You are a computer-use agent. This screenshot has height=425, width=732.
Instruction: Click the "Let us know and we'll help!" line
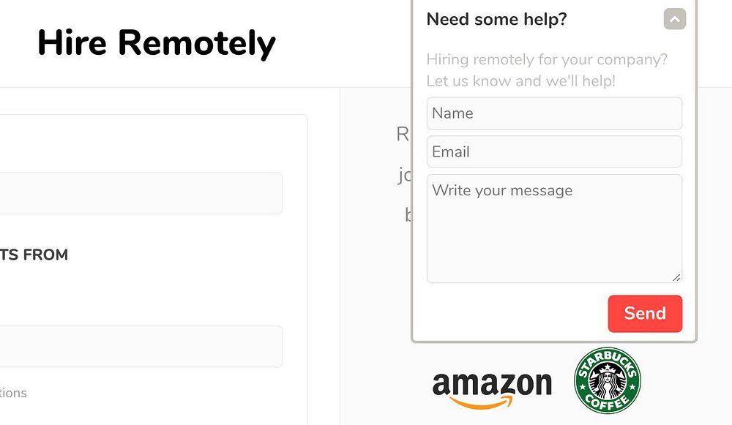[x=520, y=80]
